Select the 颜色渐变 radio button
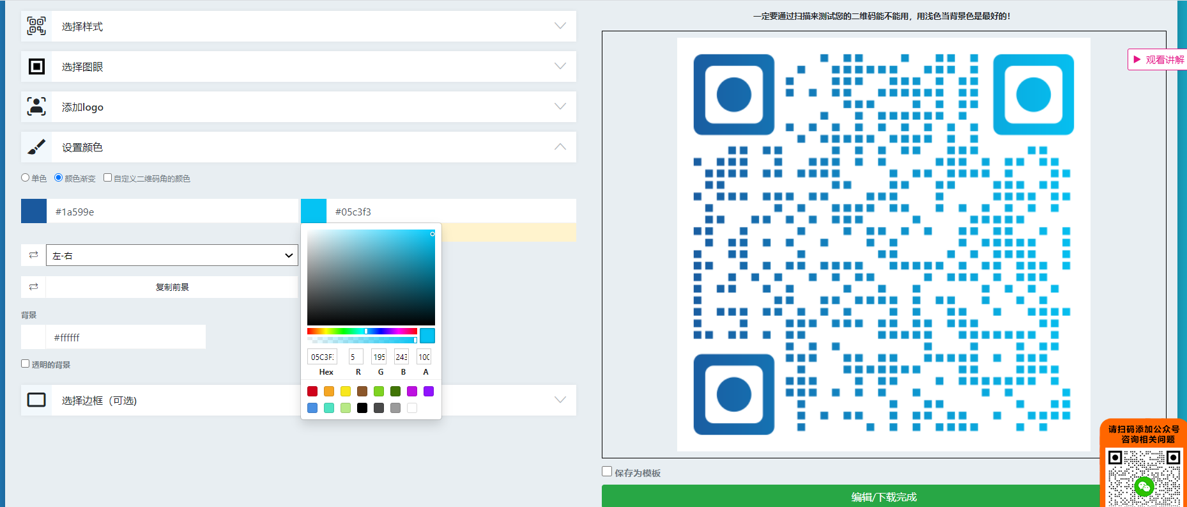 [x=59, y=178]
